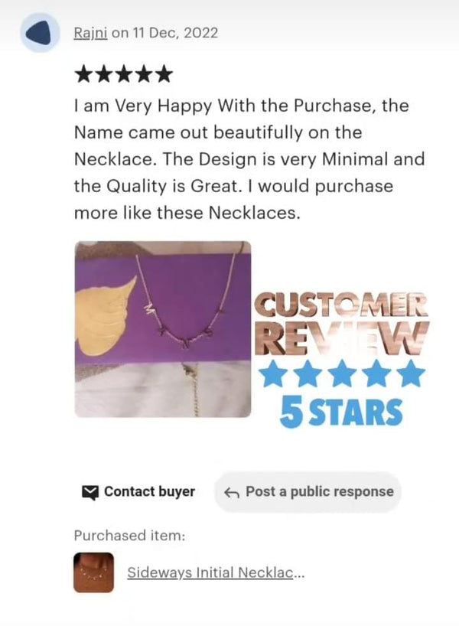Select the third black rating star
Screen dimensions: 459x626
(124, 74)
